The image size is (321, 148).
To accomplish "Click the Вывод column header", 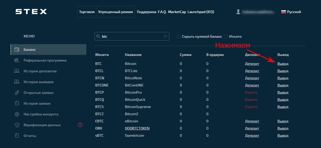I will coord(283,55).
